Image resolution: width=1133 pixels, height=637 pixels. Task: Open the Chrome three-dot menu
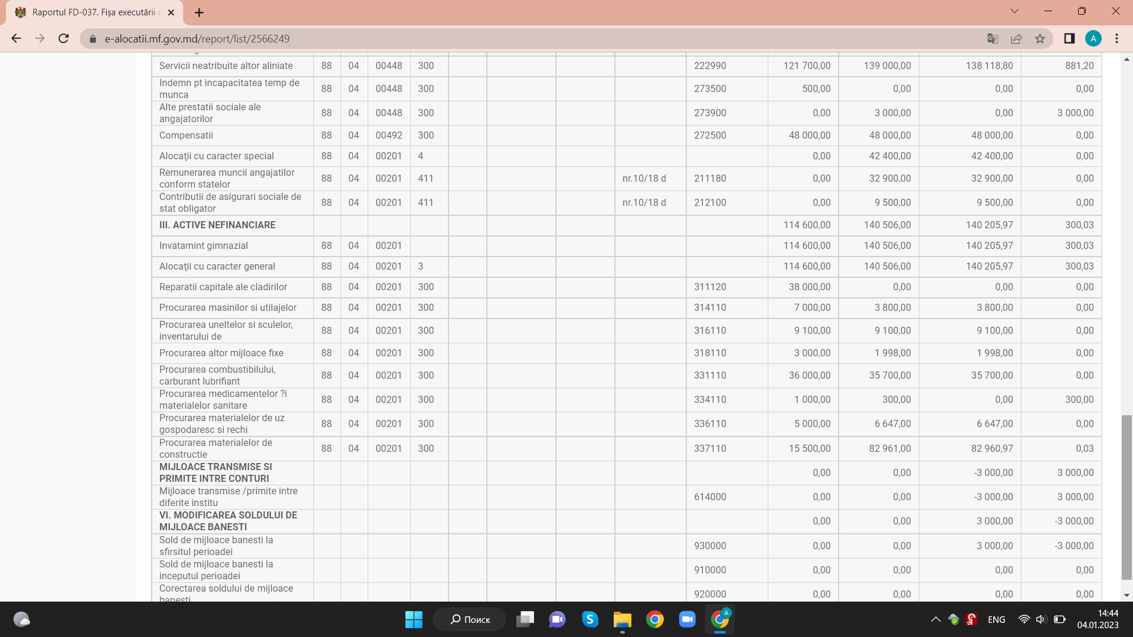(1116, 39)
